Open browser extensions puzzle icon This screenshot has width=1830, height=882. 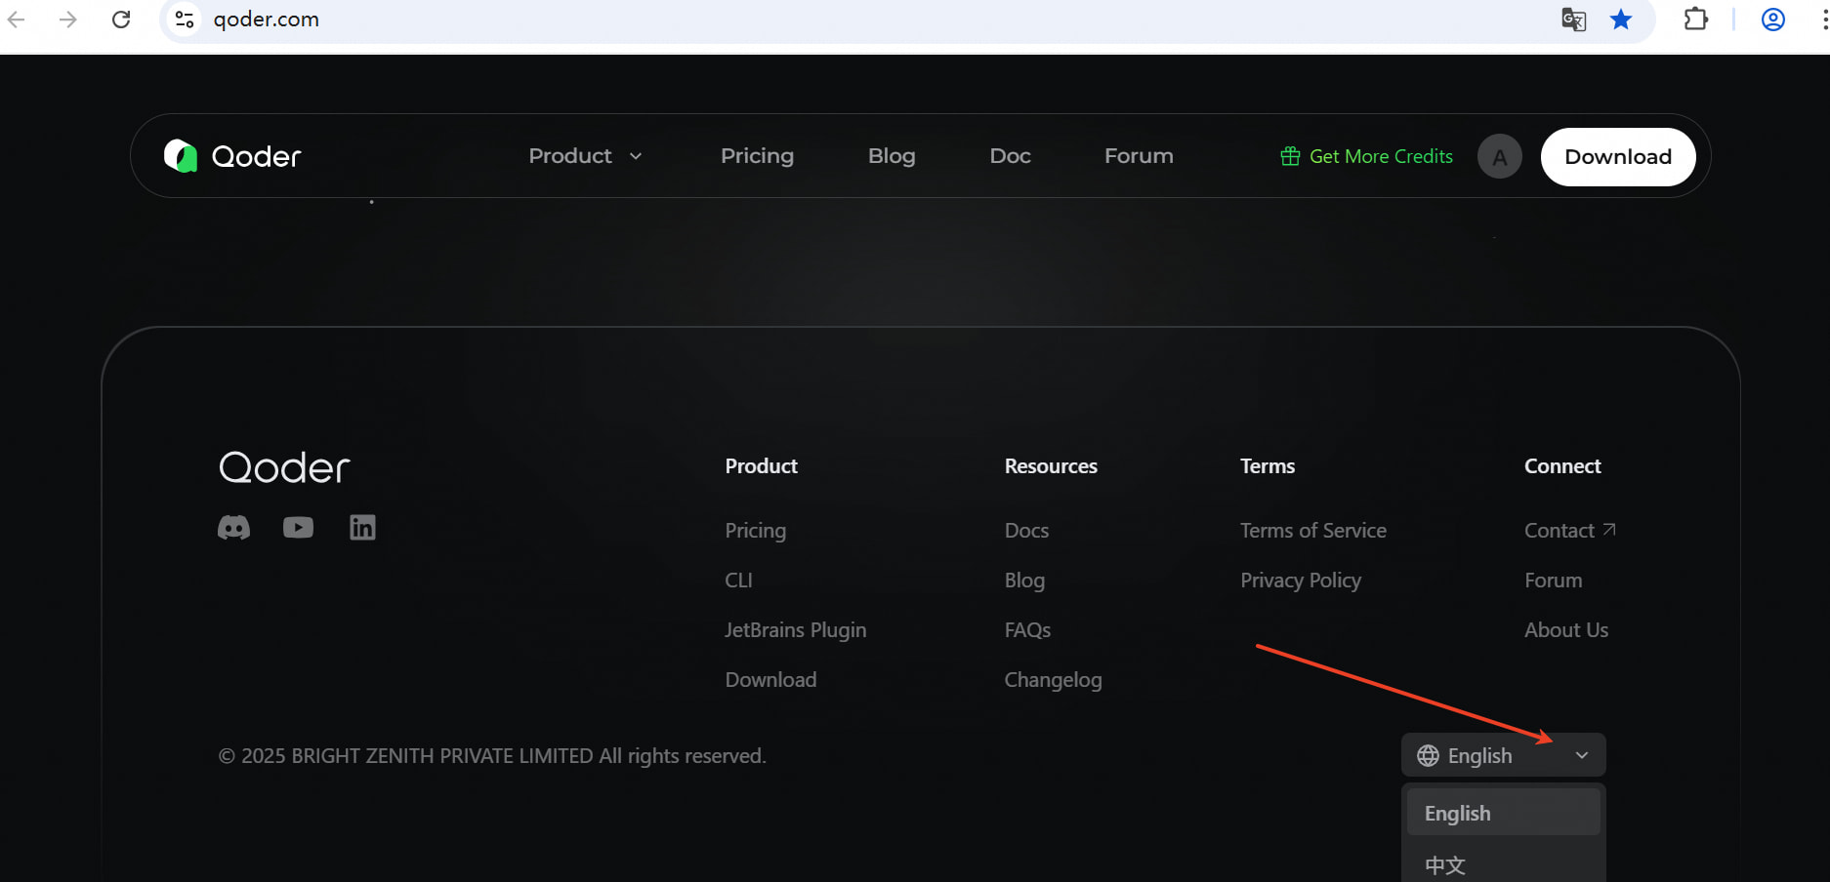point(1696,20)
